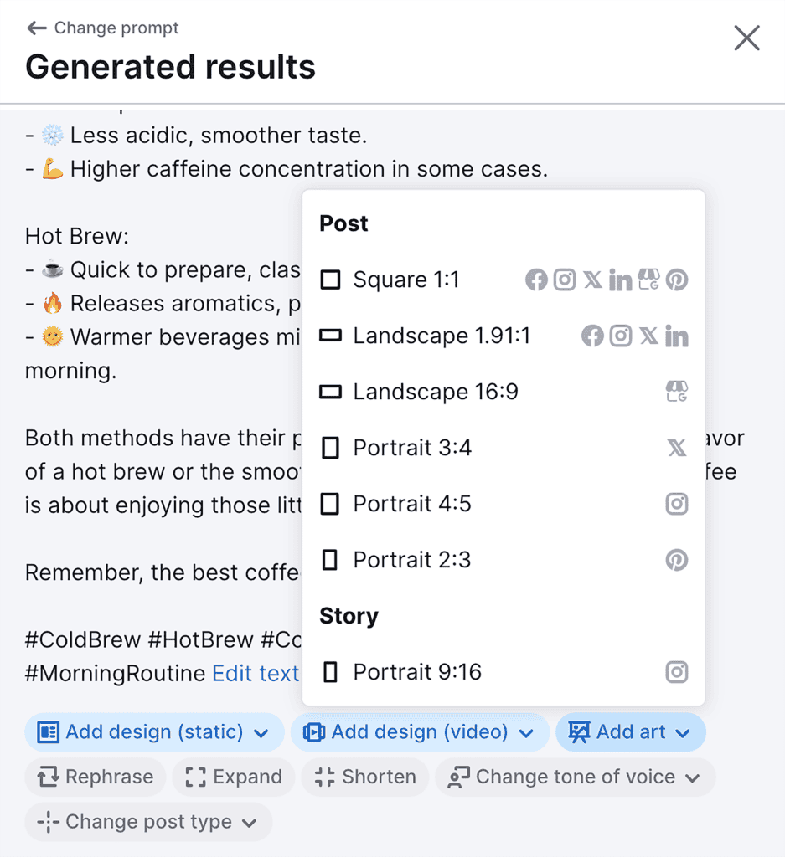Expand the Add art dropdown
Image resolution: width=785 pixels, height=857 pixels.
630,731
